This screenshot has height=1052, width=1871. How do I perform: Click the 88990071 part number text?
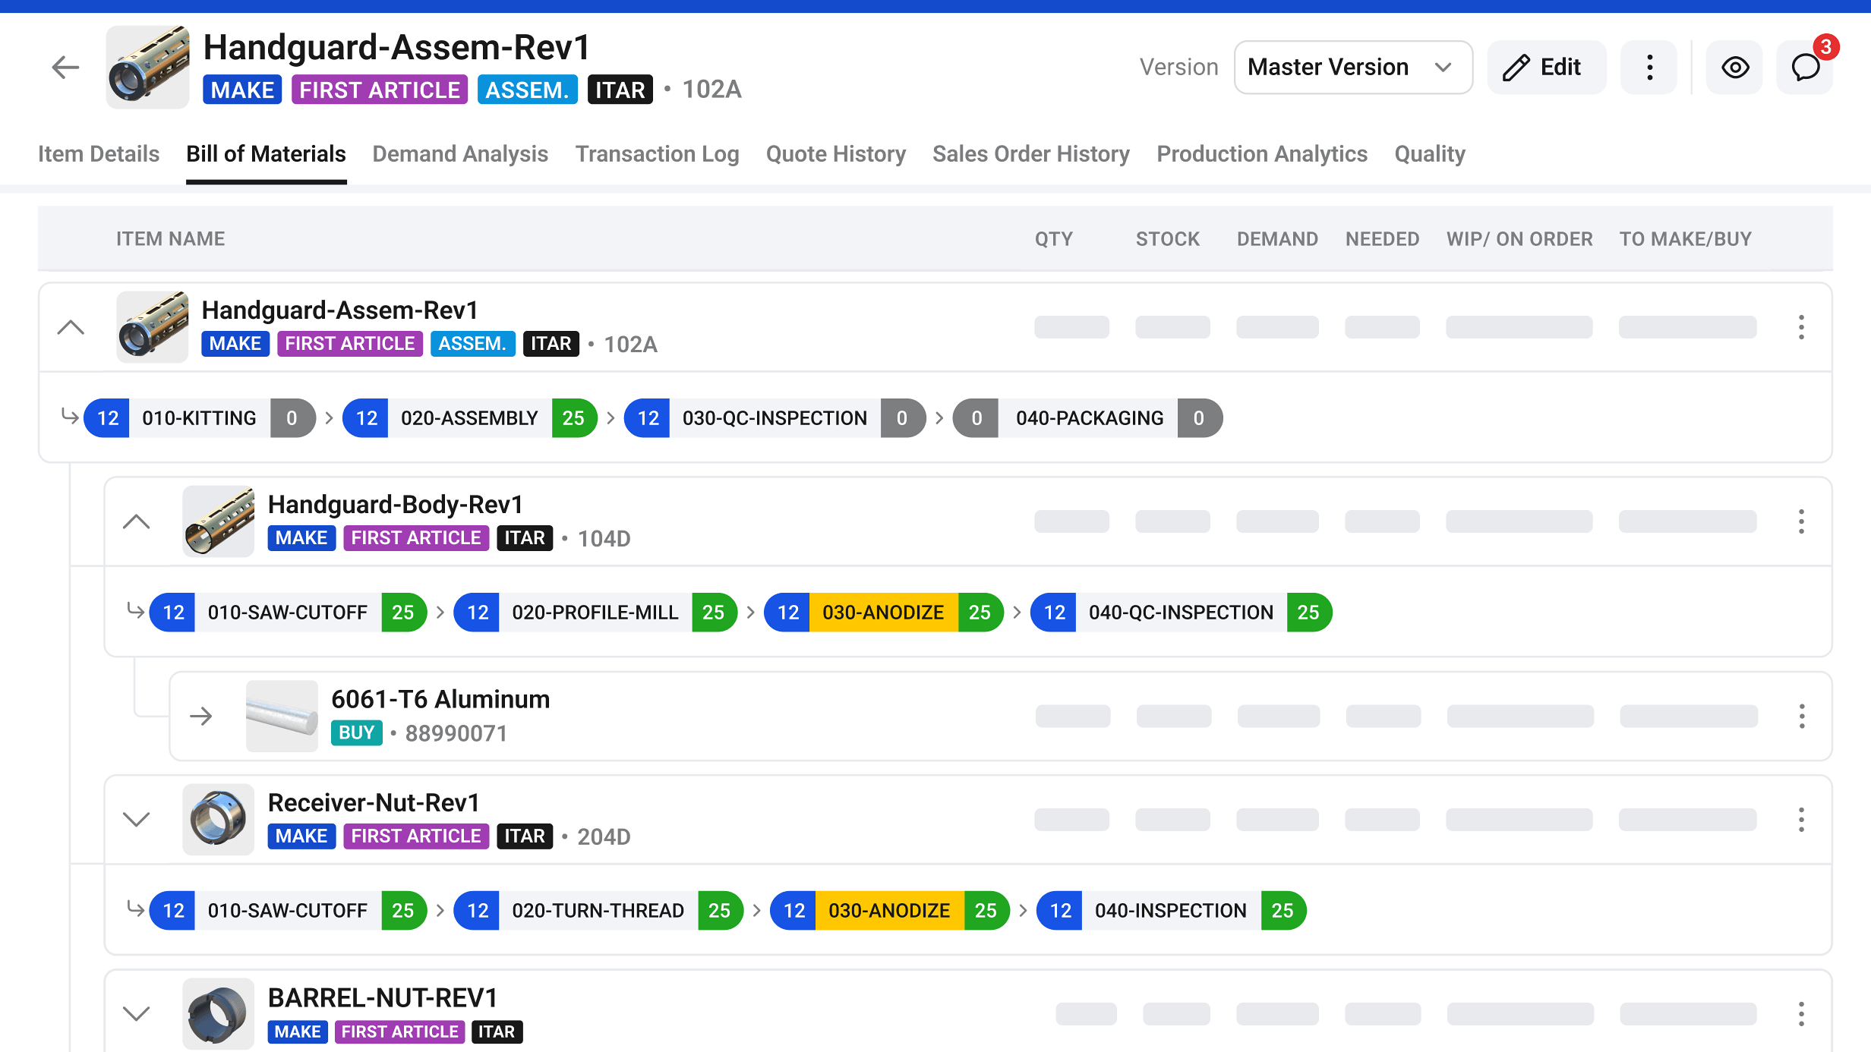click(x=456, y=733)
